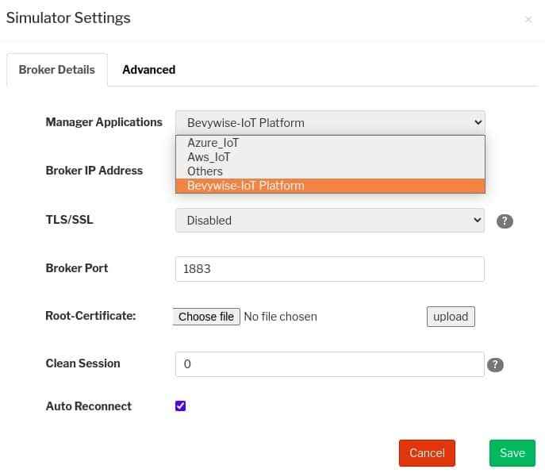This screenshot has height=473, width=545.
Task: Switch to the Broker Details tab
Action: 57,70
